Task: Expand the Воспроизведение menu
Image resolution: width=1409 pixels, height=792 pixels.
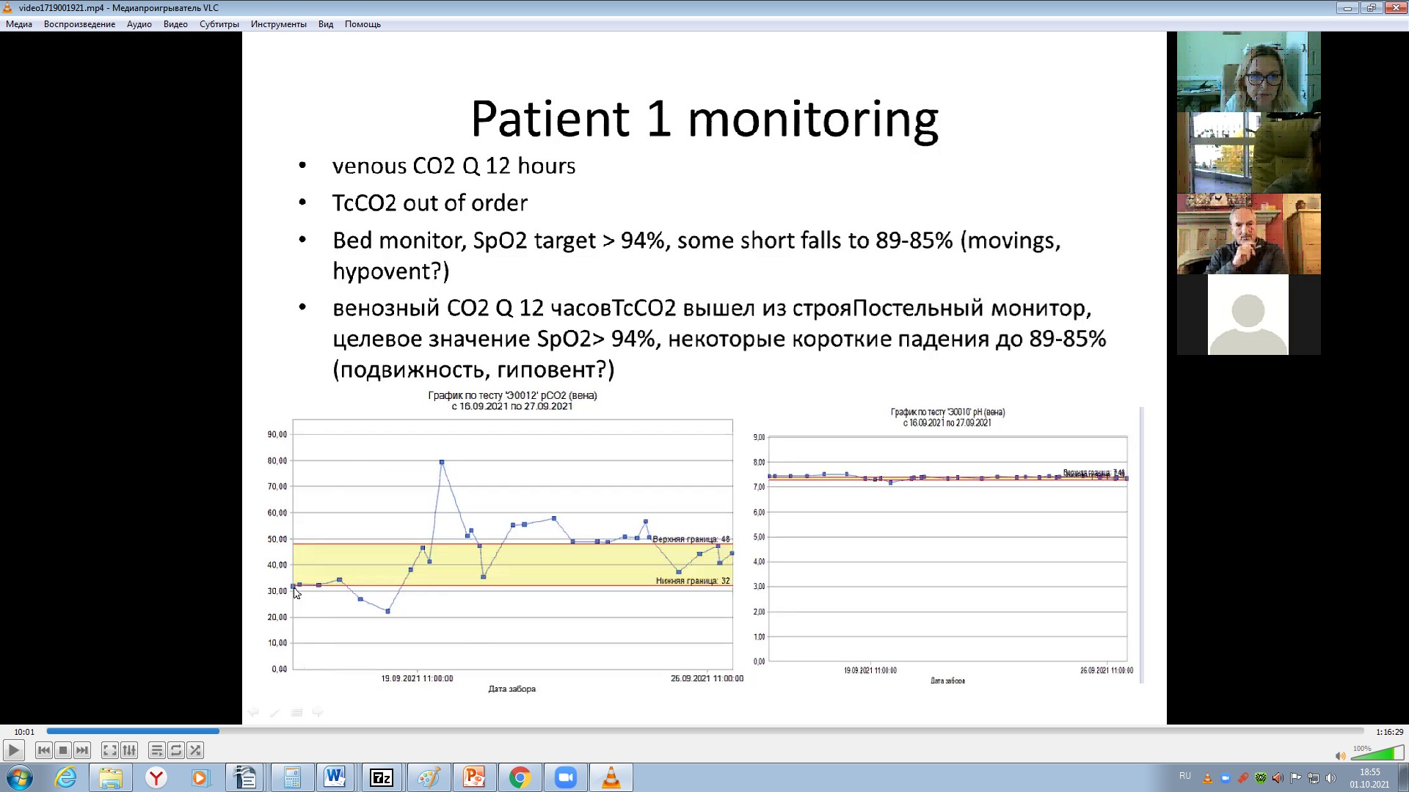Action: (x=79, y=24)
